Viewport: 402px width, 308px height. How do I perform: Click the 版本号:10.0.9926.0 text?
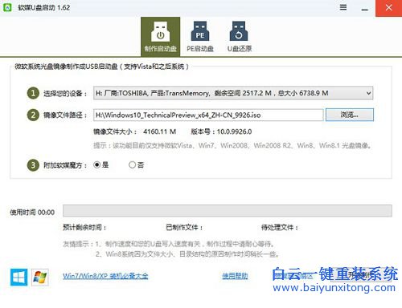point(221,132)
